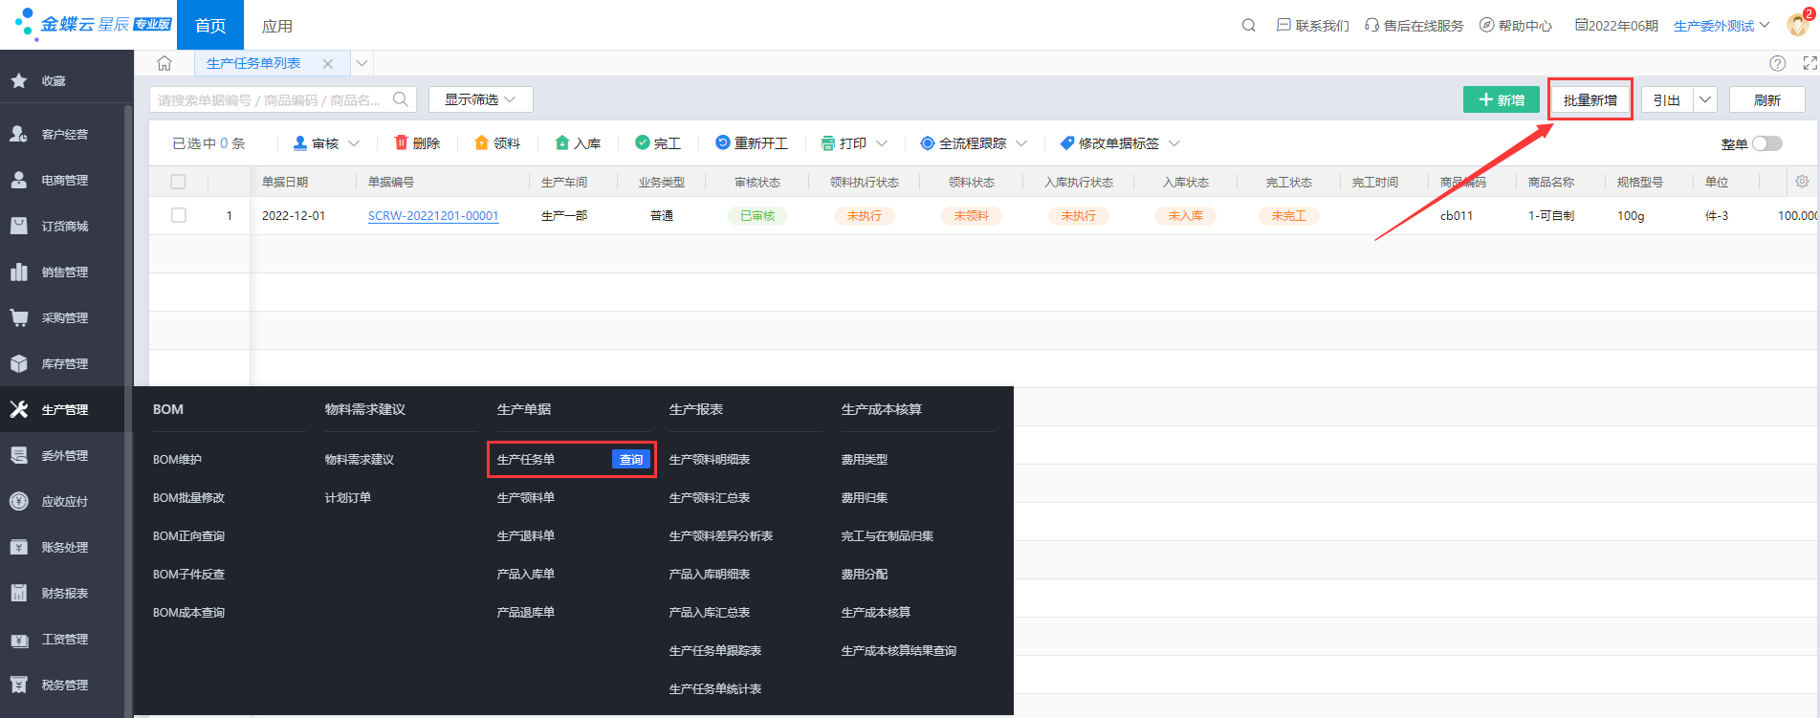The width and height of the screenshot is (1820, 718).
Task: Open the 收藏 favorites star icon
Action: [x=19, y=81]
